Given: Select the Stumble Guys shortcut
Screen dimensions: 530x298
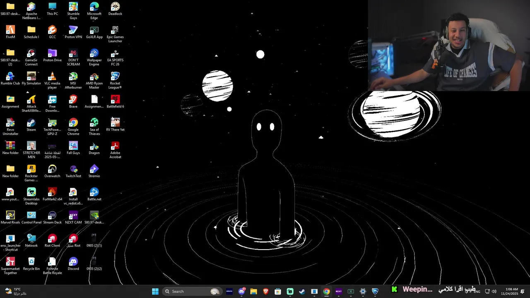Looking at the screenshot, I should coord(73,11).
